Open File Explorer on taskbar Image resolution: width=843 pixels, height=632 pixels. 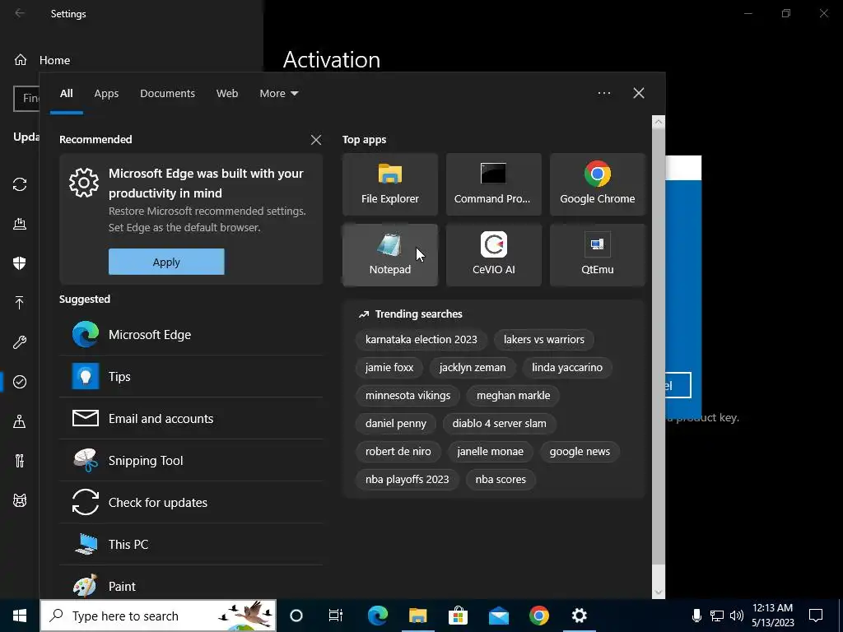pos(417,616)
